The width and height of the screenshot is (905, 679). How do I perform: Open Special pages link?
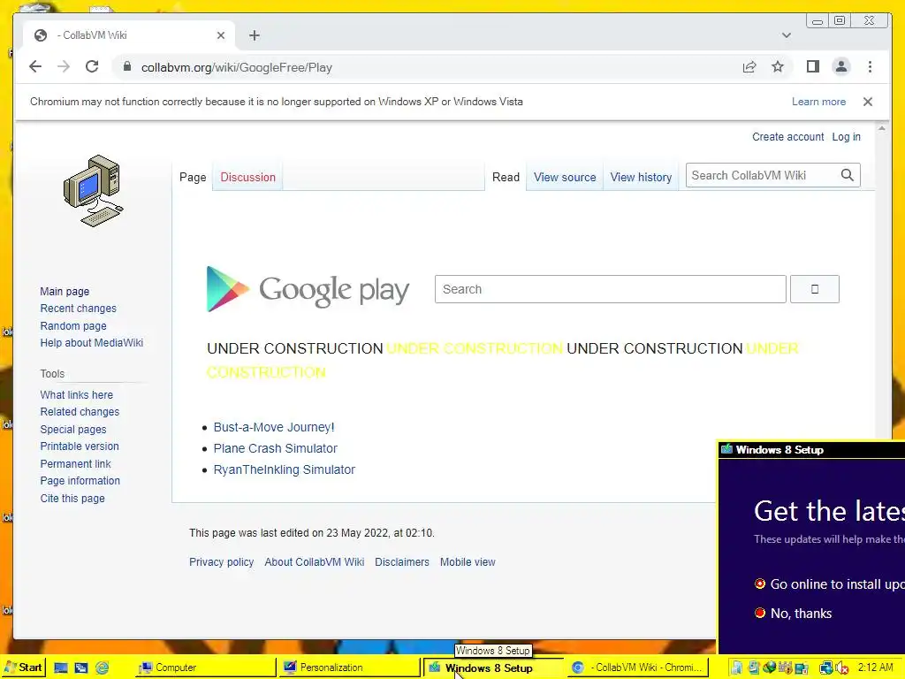click(73, 430)
